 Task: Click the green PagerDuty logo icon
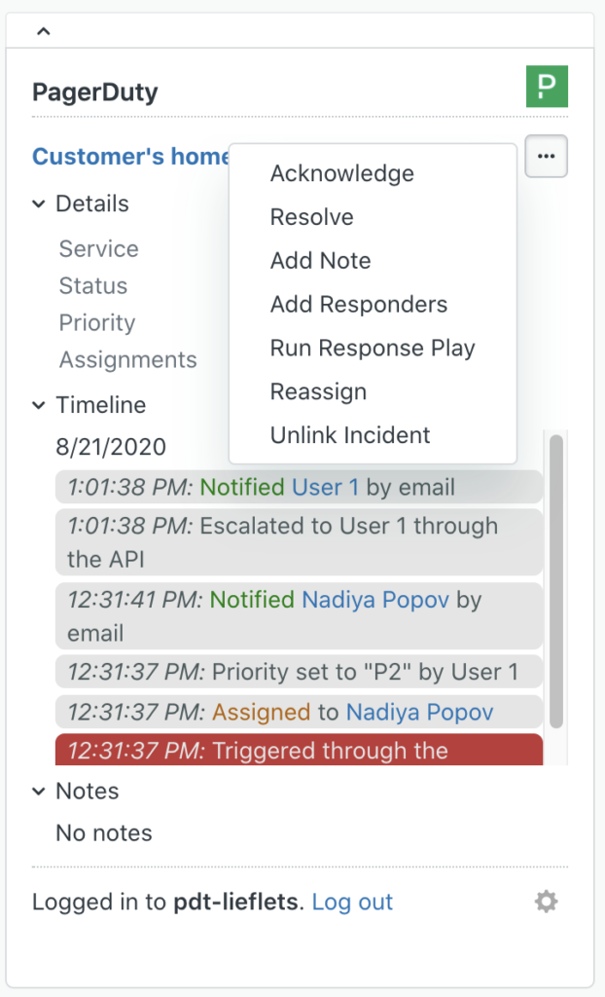click(x=547, y=87)
